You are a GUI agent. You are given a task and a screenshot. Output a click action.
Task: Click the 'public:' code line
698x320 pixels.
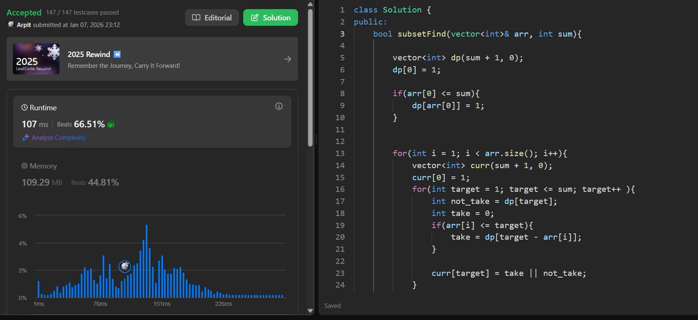coord(371,22)
